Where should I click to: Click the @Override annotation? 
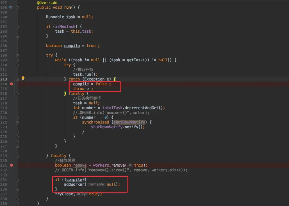(47, 3)
